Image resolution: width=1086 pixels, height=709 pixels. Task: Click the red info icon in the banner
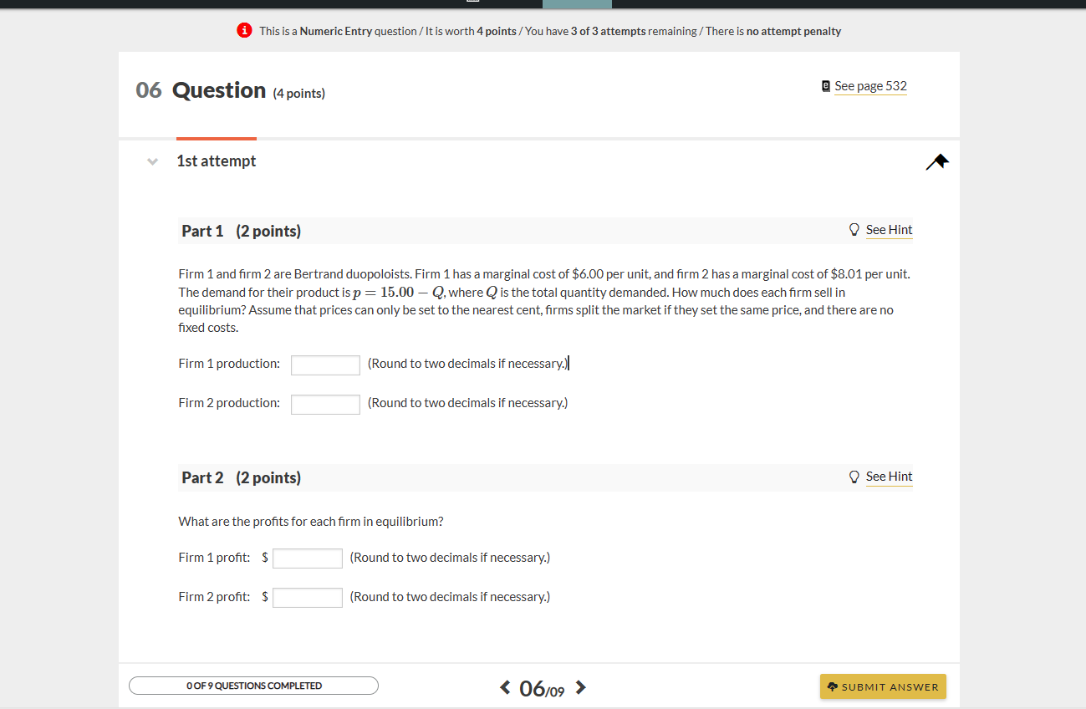click(x=243, y=30)
